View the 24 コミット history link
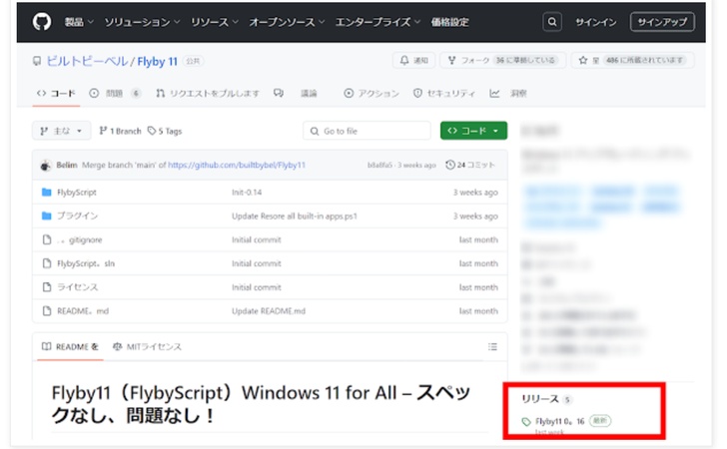Screen dimensions: 727x449 [470, 165]
